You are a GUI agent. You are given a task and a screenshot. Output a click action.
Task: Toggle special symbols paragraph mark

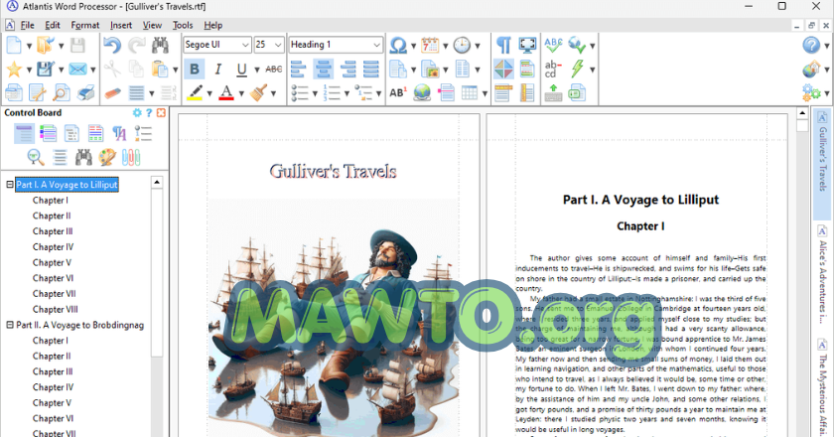coord(503,46)
